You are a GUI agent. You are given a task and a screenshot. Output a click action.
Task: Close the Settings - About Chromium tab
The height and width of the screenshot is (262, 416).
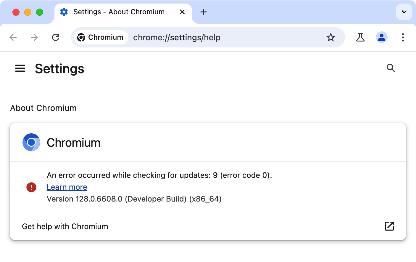tap(182, 12)
